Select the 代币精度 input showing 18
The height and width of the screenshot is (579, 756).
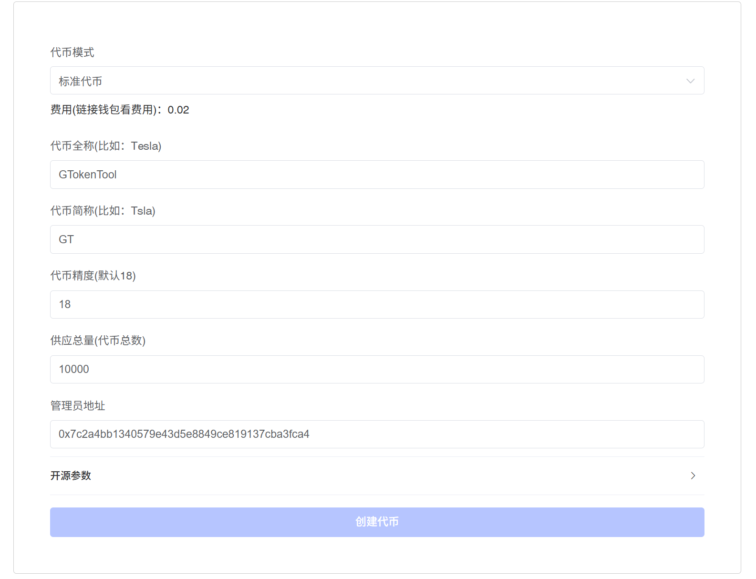377,304
